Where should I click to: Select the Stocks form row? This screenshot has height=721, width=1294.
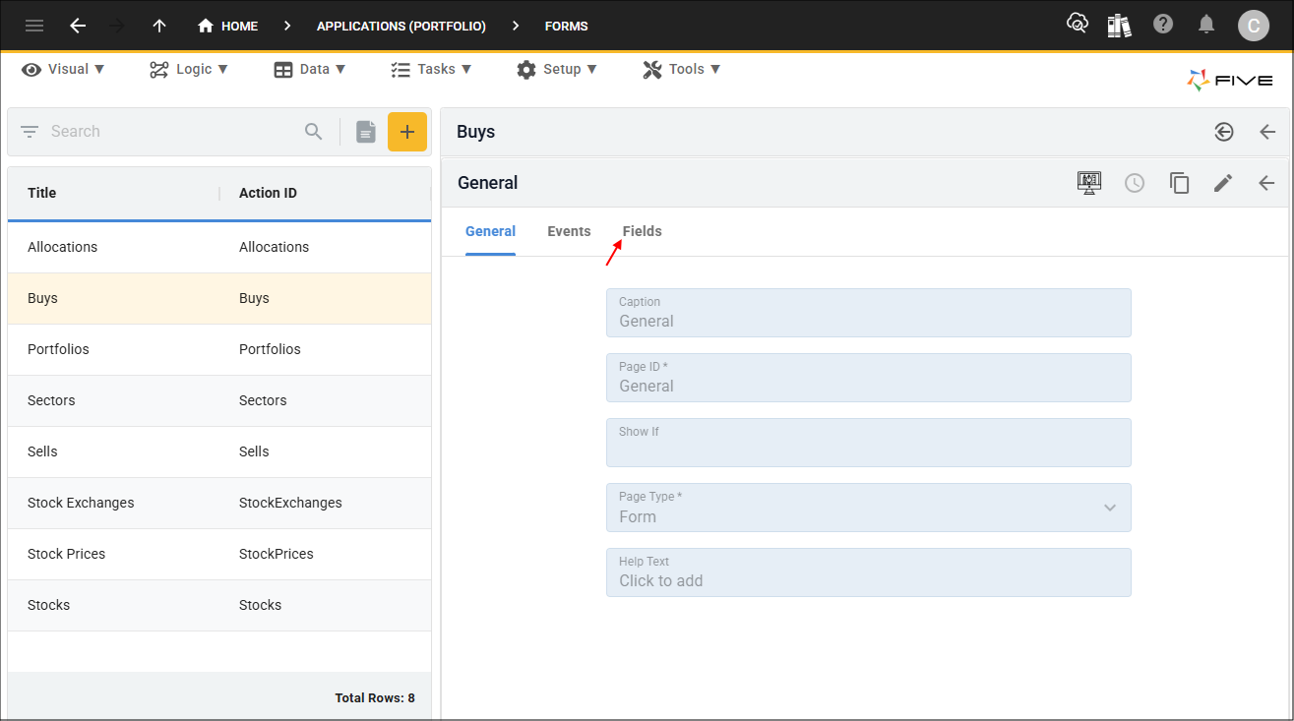point(219,605)
